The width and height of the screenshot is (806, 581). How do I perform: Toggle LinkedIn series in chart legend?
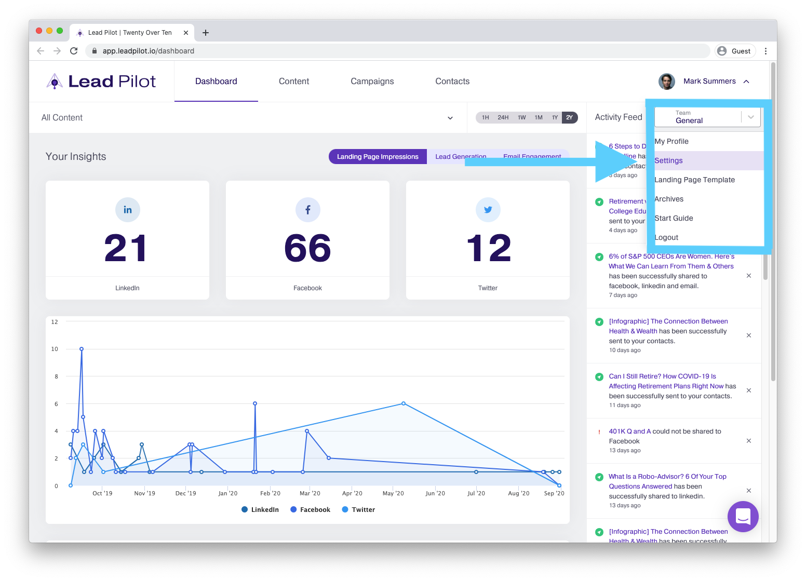coord(260,510)
